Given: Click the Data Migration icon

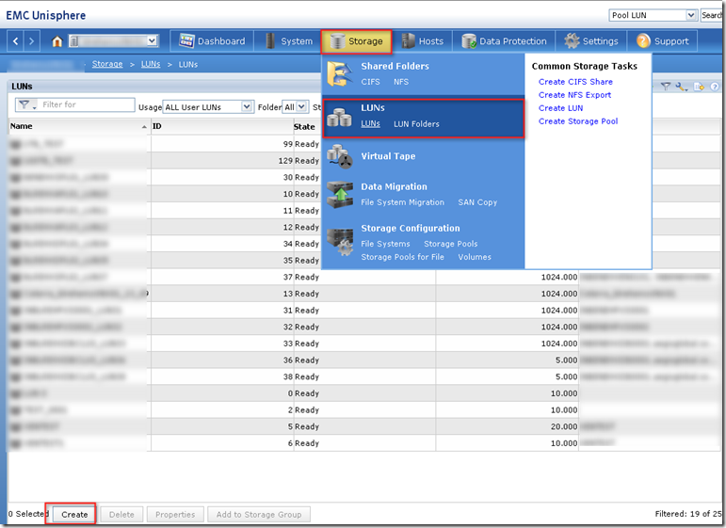Looking at the screenshot, I should 339,194.
